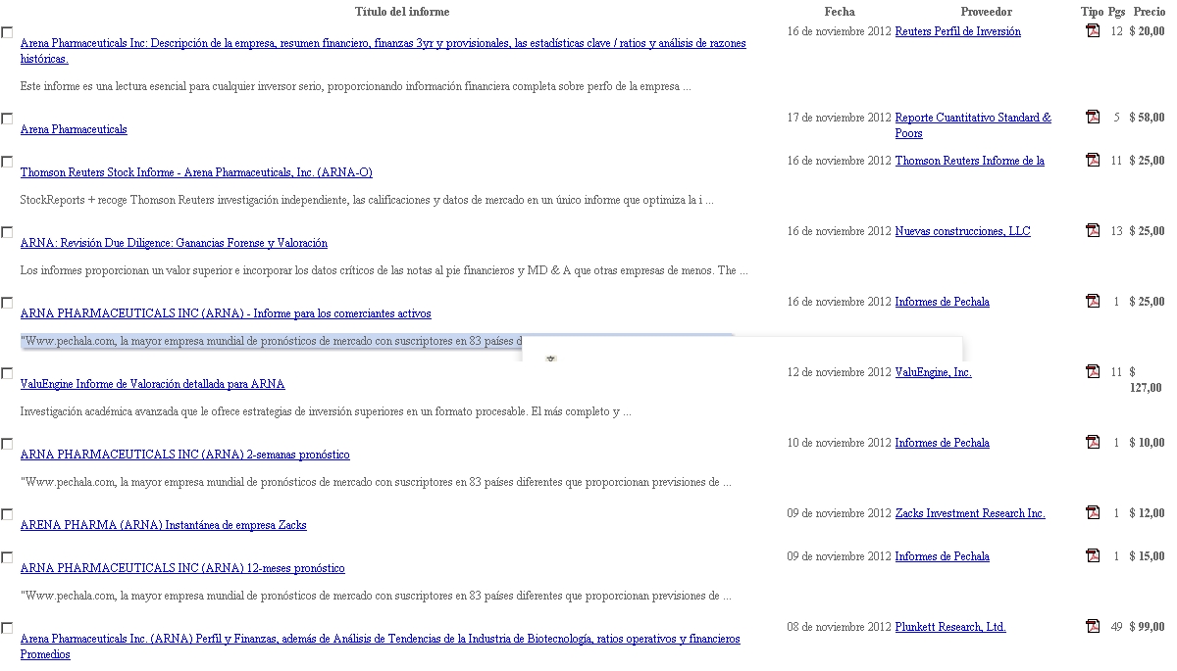
Task: Select the date 12 de noviembre 2012
Action: (x=839, y=372)
